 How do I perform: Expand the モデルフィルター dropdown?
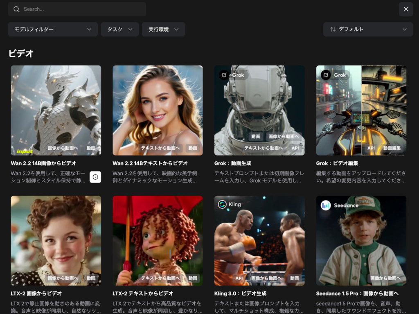[53, 29]
